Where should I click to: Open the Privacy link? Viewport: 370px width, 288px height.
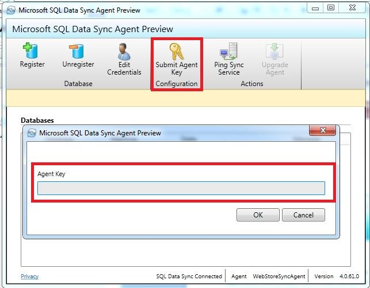point(29,276)
